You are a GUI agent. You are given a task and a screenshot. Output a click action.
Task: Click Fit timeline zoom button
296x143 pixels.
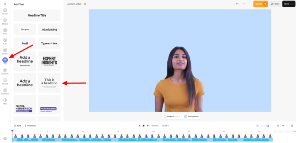[283, 126]
